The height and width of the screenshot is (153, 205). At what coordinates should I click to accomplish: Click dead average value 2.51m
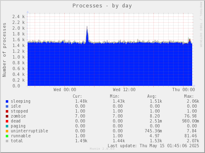pos(156,121)
